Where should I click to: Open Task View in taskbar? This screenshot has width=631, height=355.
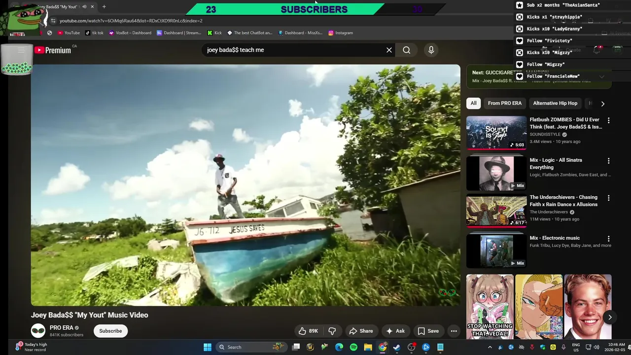[x=296, y=347]
